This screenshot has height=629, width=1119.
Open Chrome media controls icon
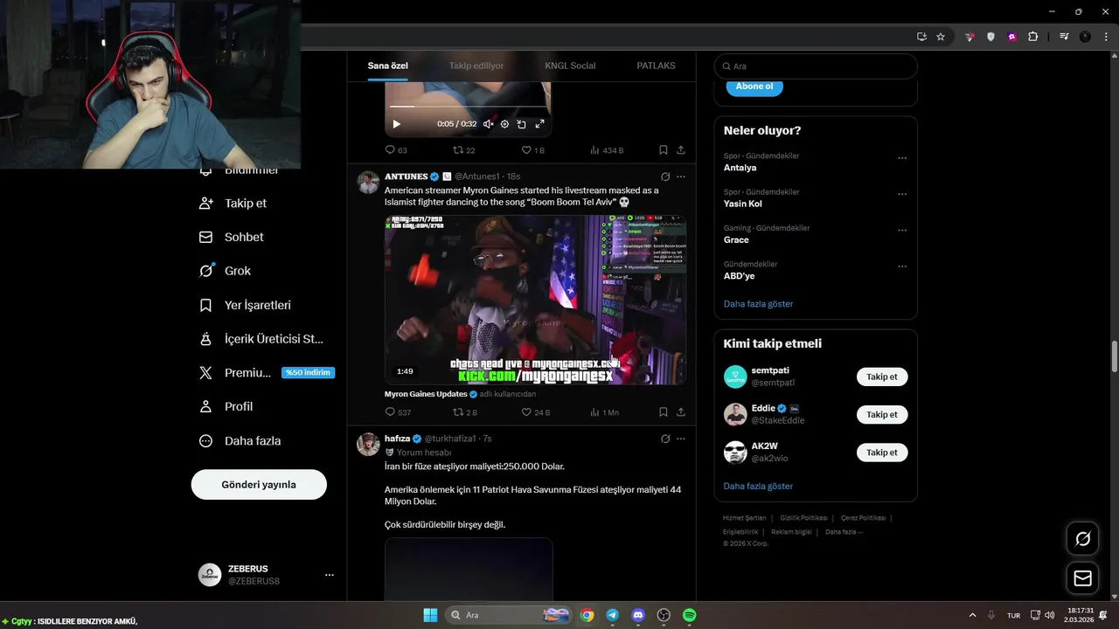(1064, 37)
